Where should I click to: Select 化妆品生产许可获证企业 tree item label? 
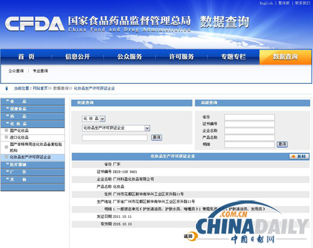coord(30,157)
